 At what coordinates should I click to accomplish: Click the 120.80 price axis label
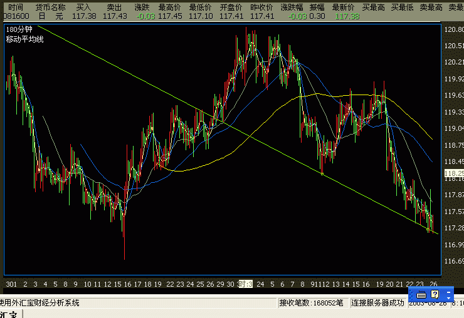(x=454, y=29)
